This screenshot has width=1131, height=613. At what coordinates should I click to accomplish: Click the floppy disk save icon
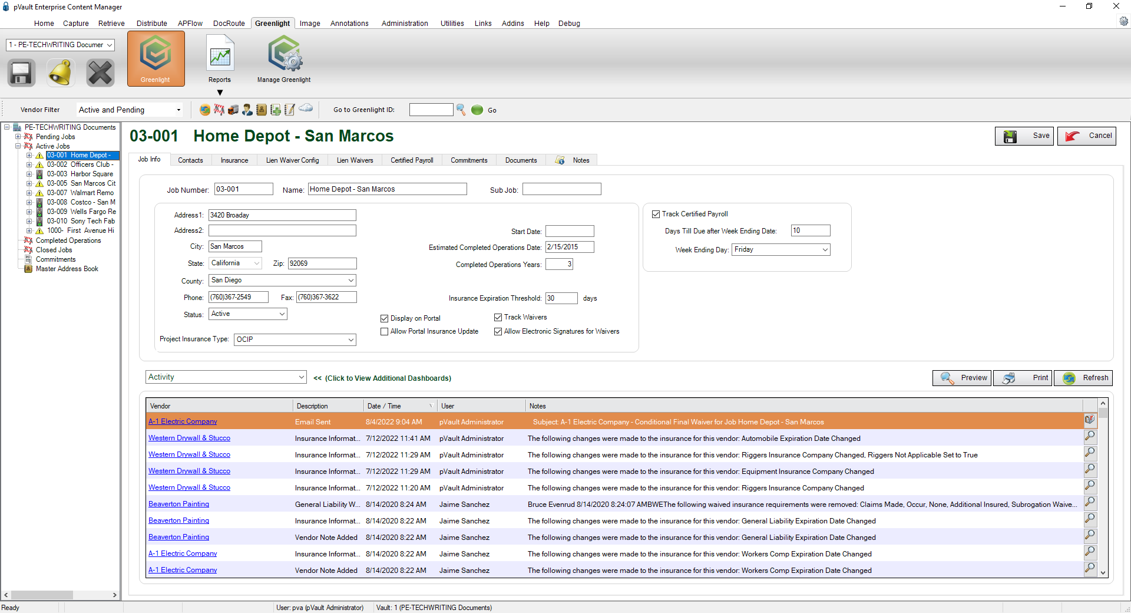[21, 73]
